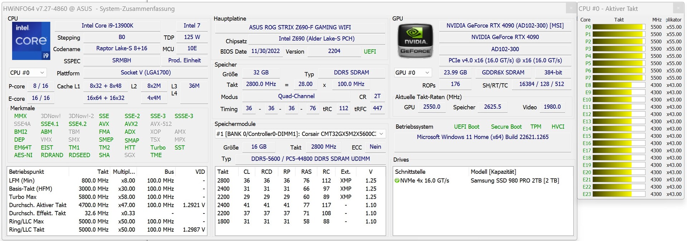The width and height of the screenshot is (687, 241).
Task: Select the LFM (Min) operating point row
Action: 107,181
